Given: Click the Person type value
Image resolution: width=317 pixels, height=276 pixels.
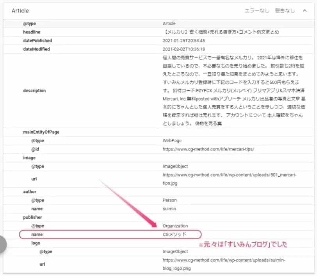Looking at the screenshot, I should pyautogui.click(x=169, y=200).
